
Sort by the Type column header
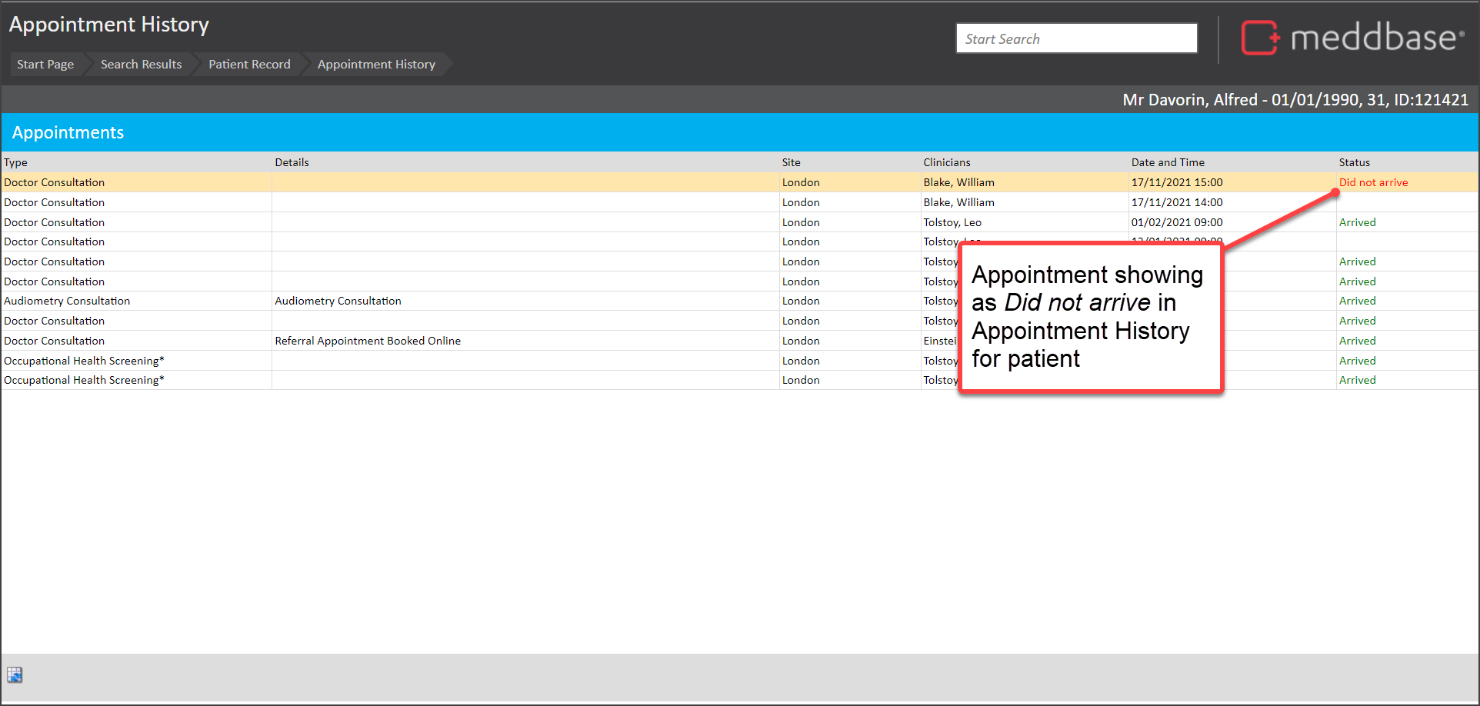16,162
